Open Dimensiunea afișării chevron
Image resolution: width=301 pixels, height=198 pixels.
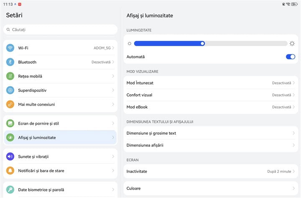pyautogui.click(x=293, y=145)
